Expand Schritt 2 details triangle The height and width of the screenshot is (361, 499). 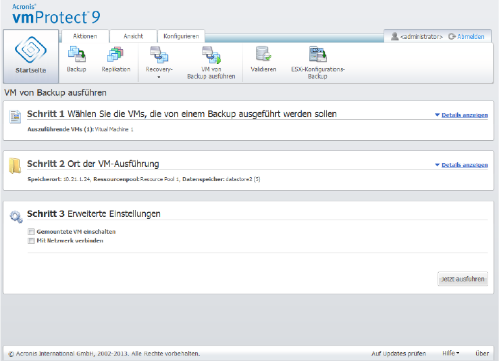pyautogui.click(x=438, y=165)
